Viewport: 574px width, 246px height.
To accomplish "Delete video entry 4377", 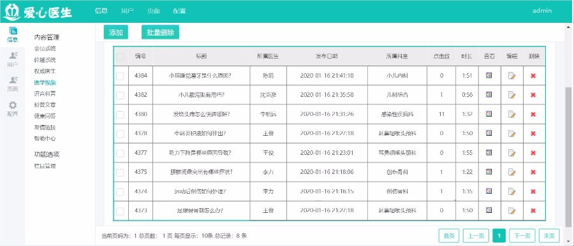I will (x=533, y=153).
